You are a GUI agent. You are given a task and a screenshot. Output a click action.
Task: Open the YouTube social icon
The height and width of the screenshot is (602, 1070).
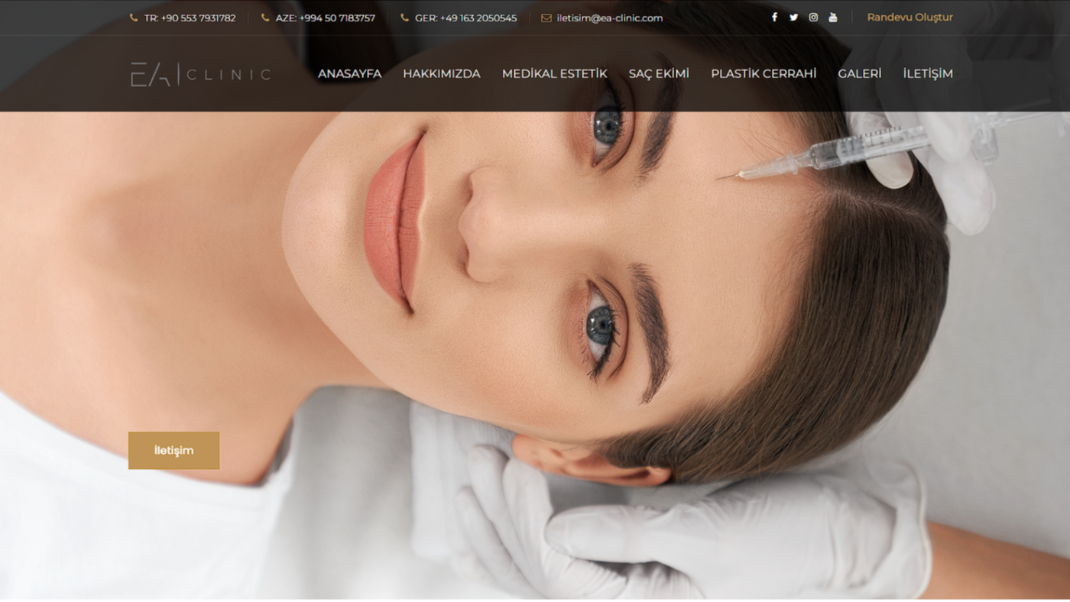click(x=833, y=18)
